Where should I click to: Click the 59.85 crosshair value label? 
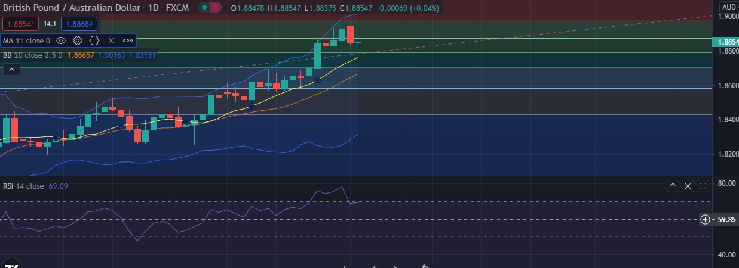pos(726,220)
